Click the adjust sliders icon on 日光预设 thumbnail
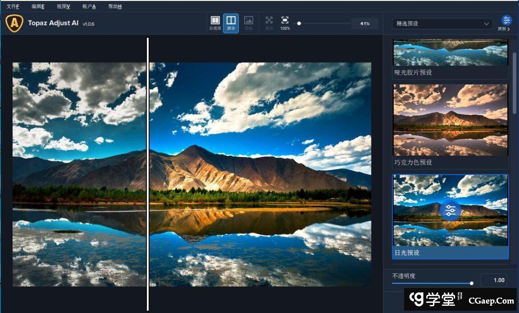 coord(450,210)
